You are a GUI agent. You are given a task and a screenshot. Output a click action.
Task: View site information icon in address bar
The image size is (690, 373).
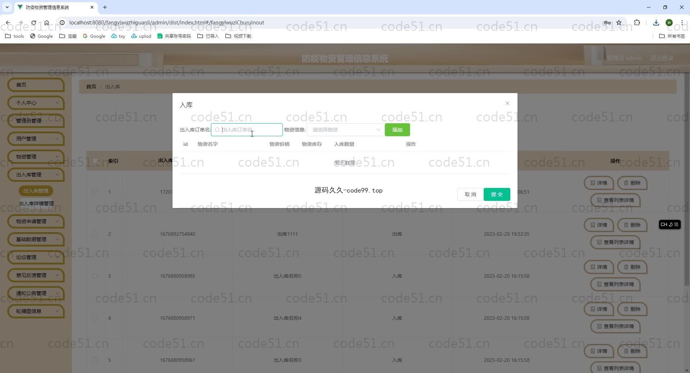click(x=62, y=23)
